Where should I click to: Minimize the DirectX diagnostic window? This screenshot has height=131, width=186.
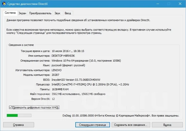[158, 4]
